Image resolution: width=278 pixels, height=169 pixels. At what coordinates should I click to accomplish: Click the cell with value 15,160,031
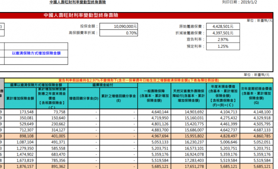pos(189,118)
